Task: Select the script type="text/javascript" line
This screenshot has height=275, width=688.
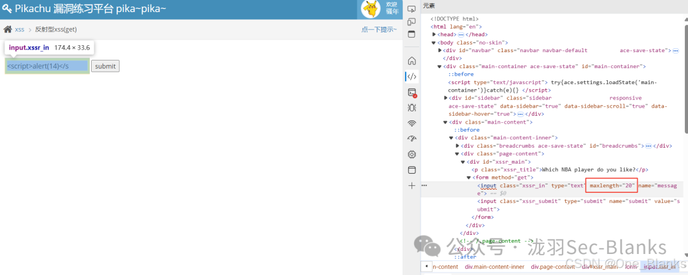Action: tap(552, 86)
